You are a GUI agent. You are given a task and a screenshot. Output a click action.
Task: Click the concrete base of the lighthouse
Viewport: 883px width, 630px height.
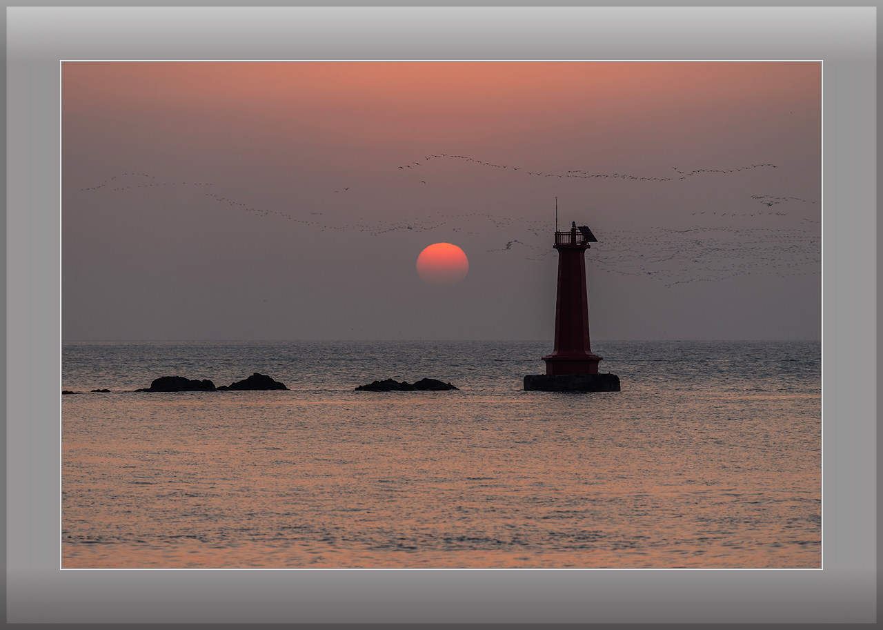tap(571, 383)
